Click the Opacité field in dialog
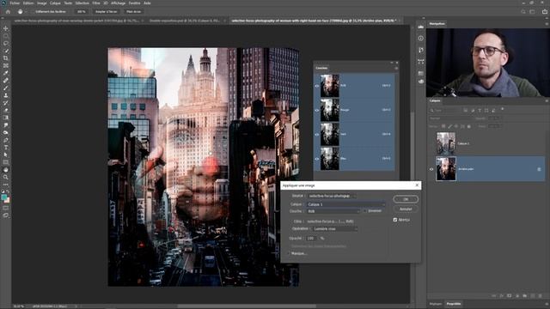This screenshot has width=550, height=309. [x=311, y=239]
